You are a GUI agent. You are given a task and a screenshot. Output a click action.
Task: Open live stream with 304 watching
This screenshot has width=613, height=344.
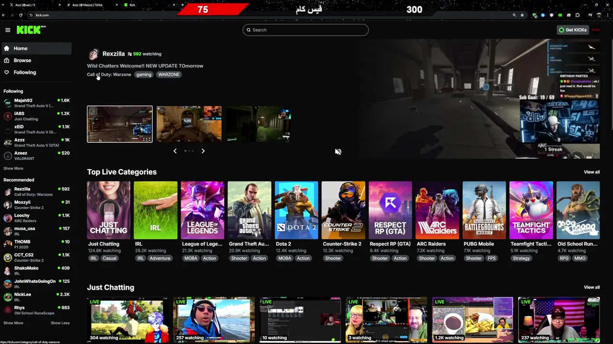click(x=128, y=320)
